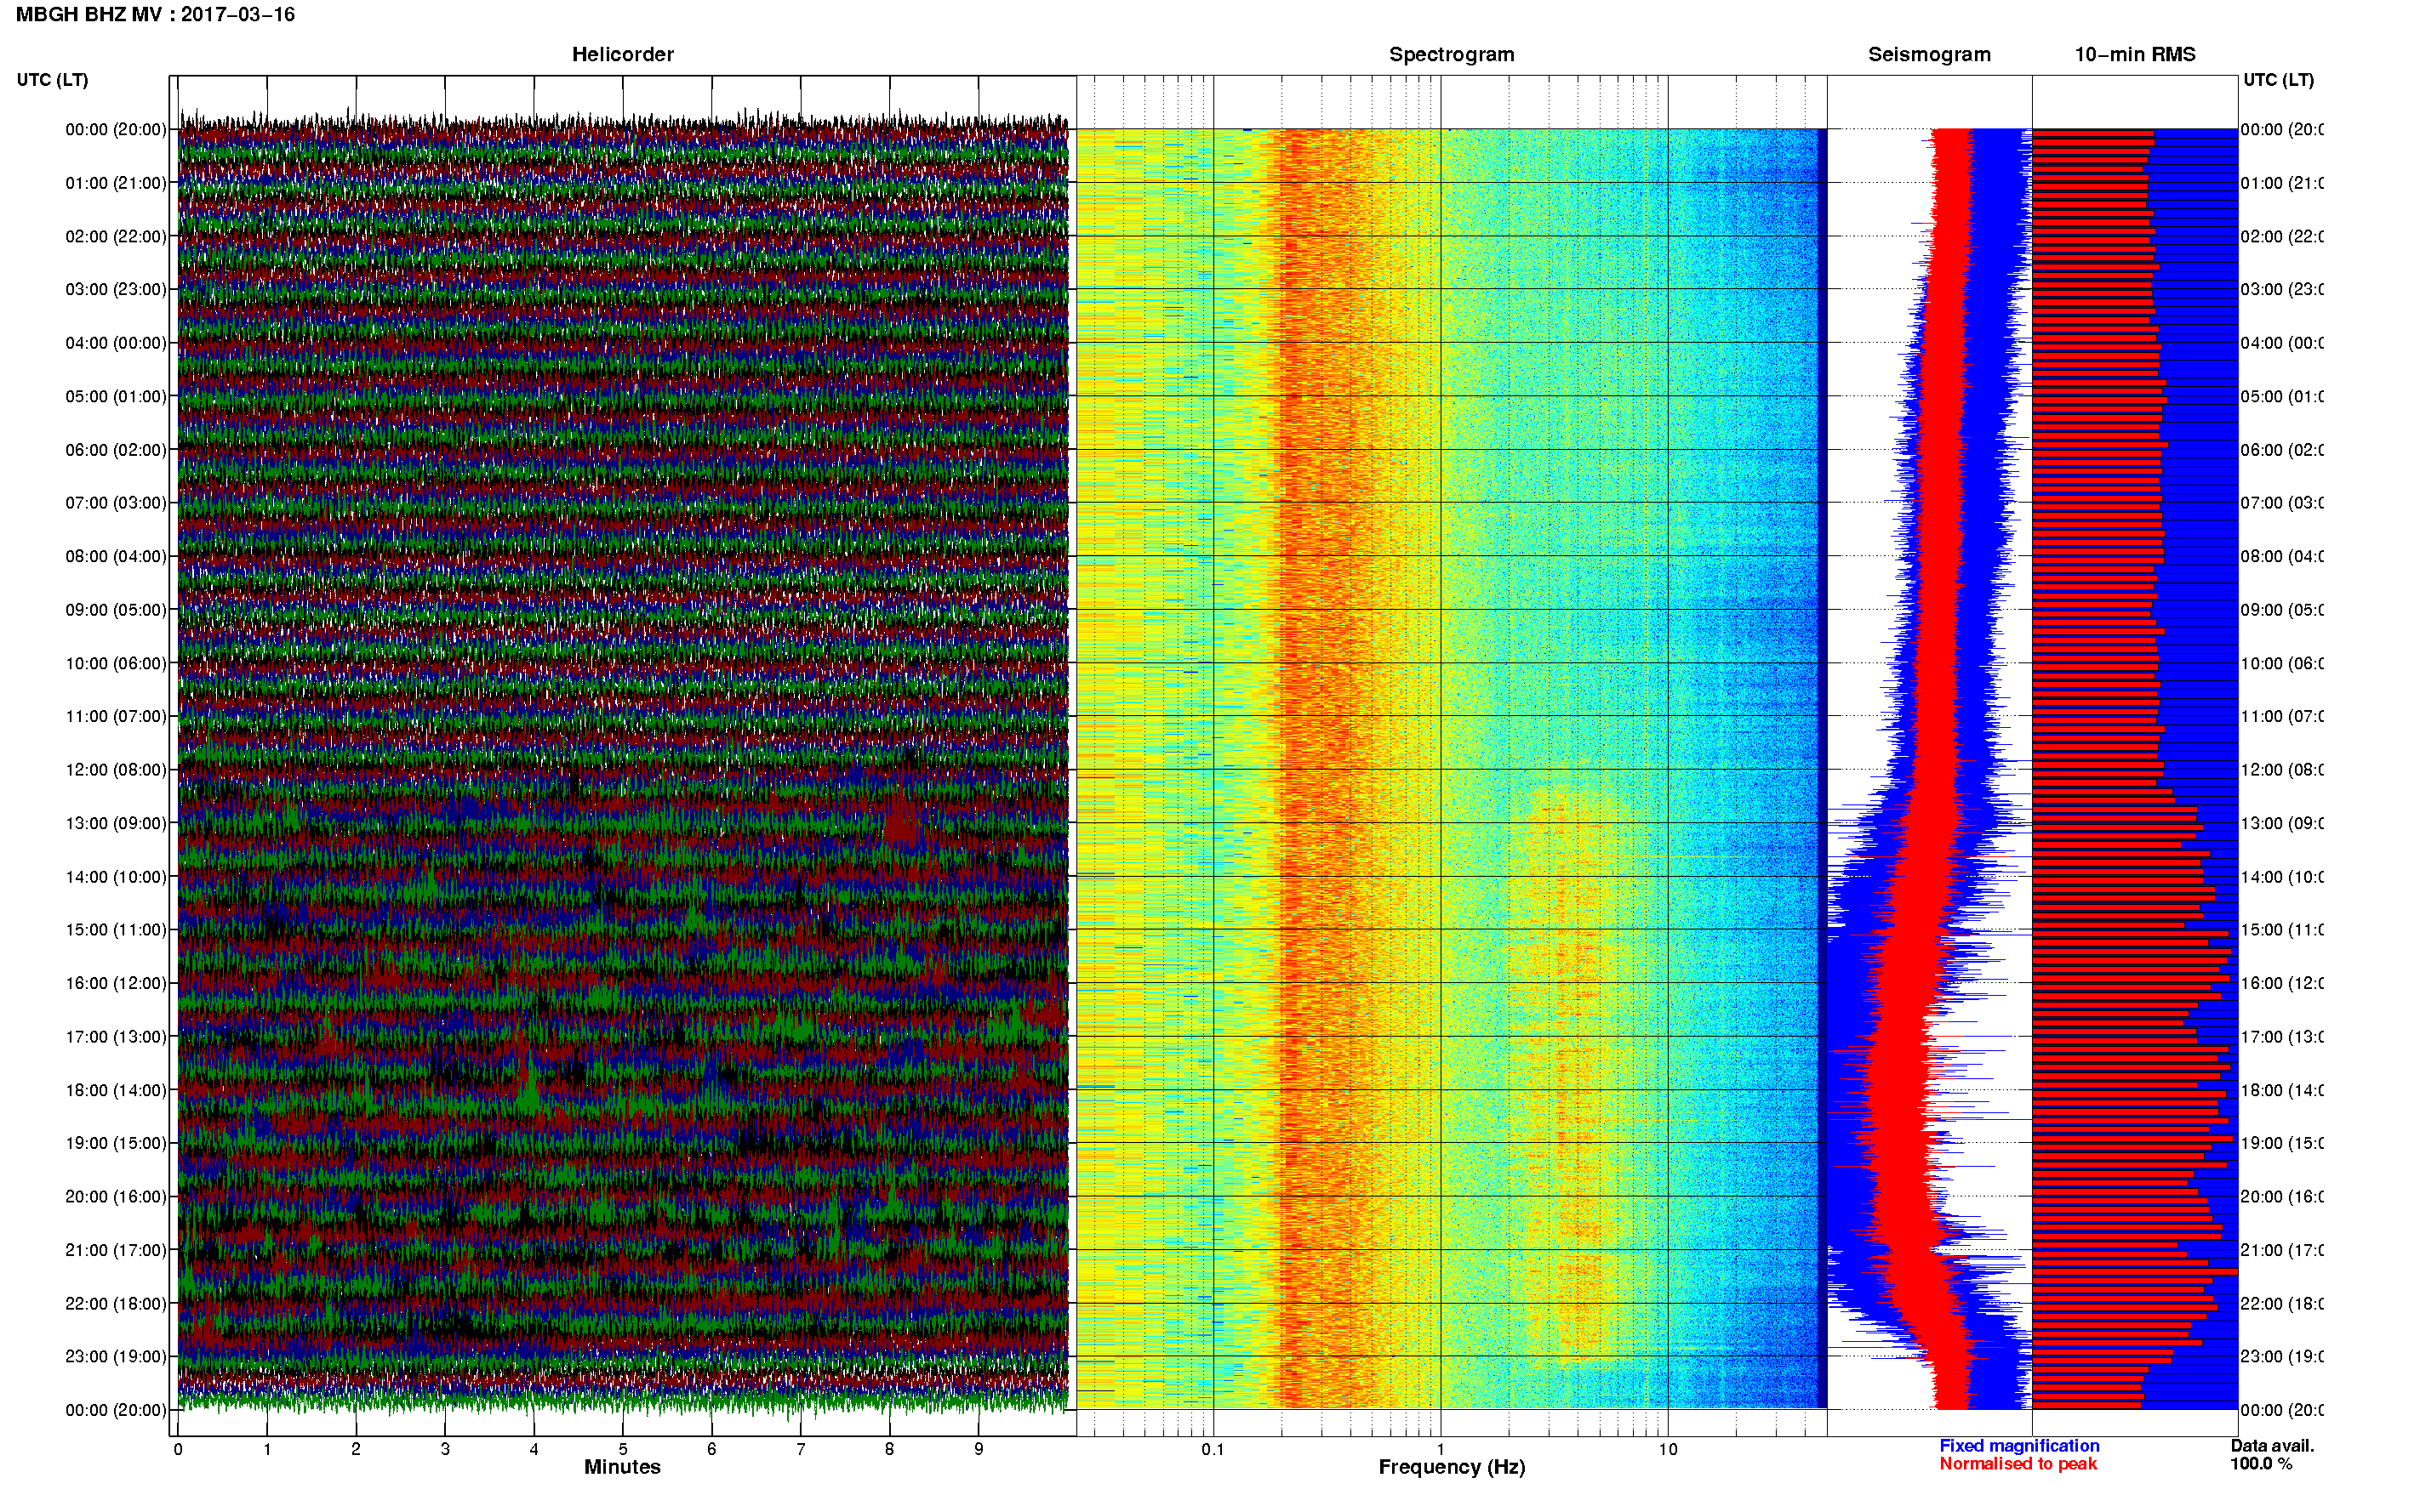Click the '10' tick on Frequency axis

point(1668,1450)
